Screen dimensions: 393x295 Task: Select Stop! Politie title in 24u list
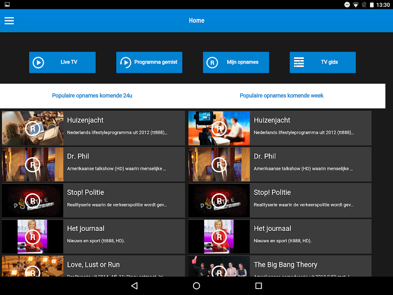(86, 192)
